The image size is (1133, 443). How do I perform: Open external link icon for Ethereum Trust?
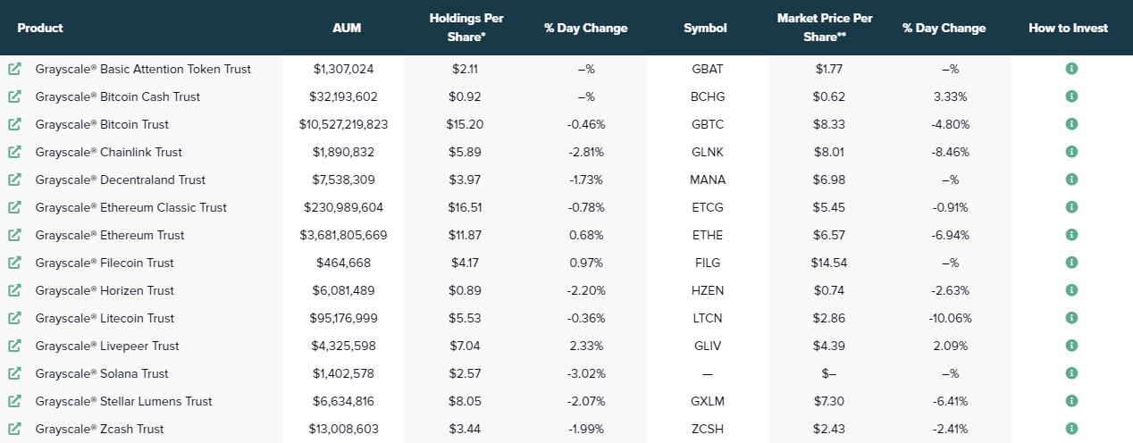click(14, 235)
